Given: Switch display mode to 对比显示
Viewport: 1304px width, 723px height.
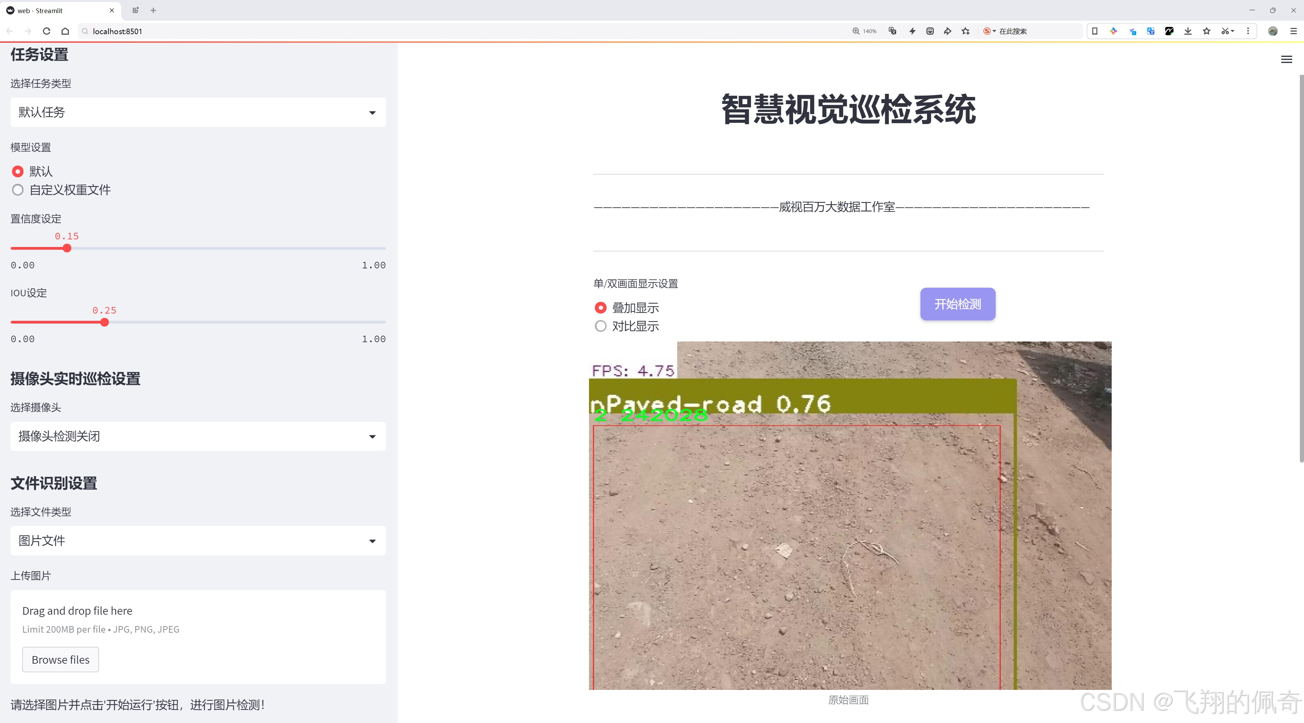Looking at the screenshot, I should coord(600,326).
